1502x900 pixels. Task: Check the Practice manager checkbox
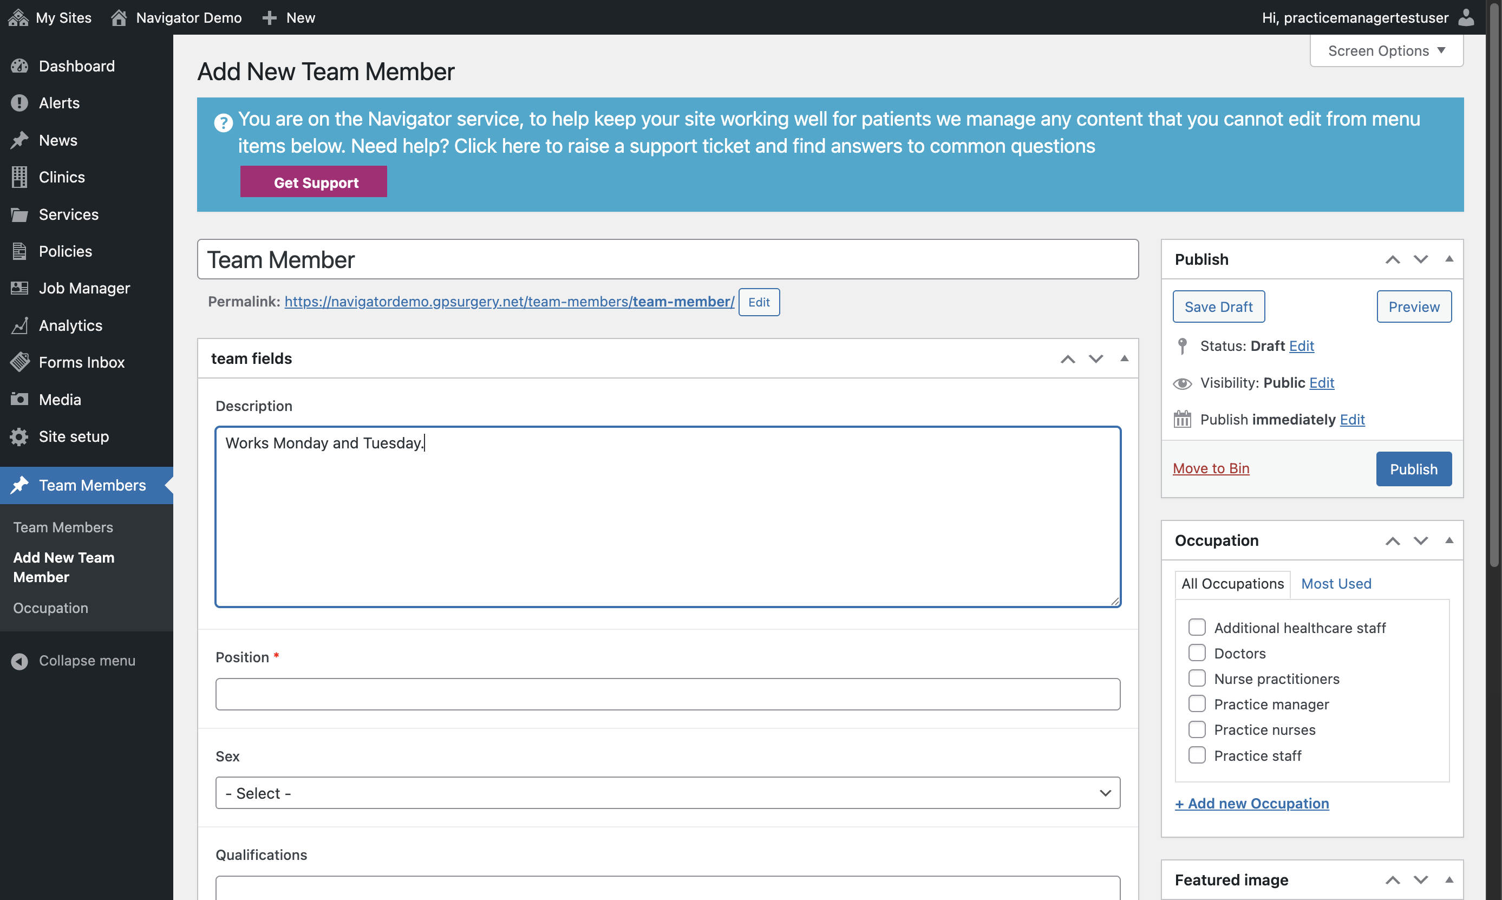tap(1197, 704)
